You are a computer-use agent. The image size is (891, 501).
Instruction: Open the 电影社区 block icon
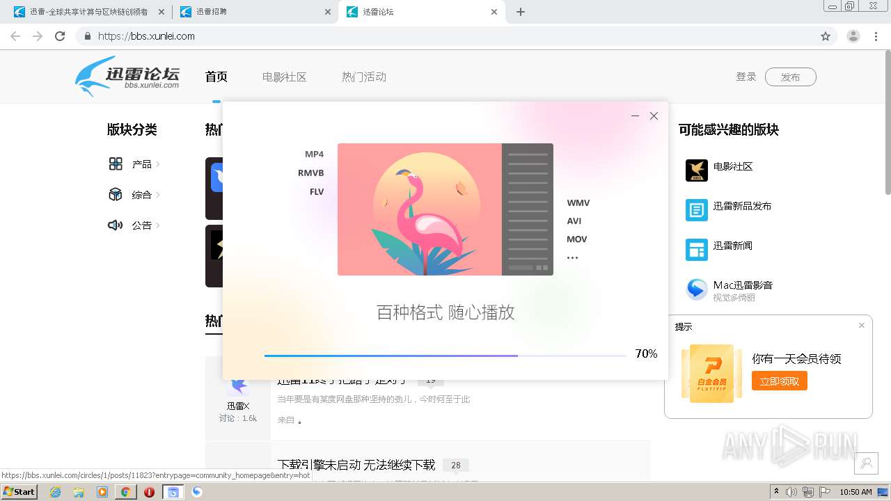click(x=697, y=170)
